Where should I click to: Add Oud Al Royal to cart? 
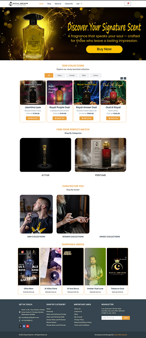pyautogui.click(x=113, y=118)
